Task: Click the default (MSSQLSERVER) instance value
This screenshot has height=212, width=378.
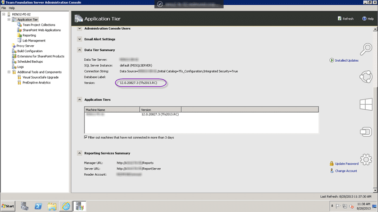Action: tap(136, 65)
